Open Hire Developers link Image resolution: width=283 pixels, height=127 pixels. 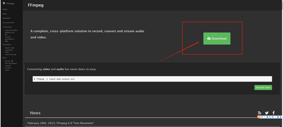pyautogui.click(x=11, y=63)
